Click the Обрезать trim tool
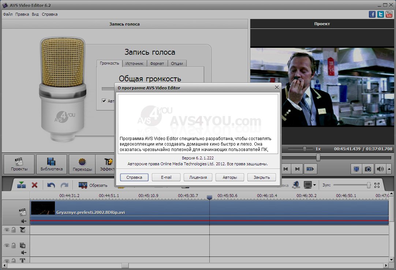The height and width of the screenshot is (270, 396). (93, 185)
